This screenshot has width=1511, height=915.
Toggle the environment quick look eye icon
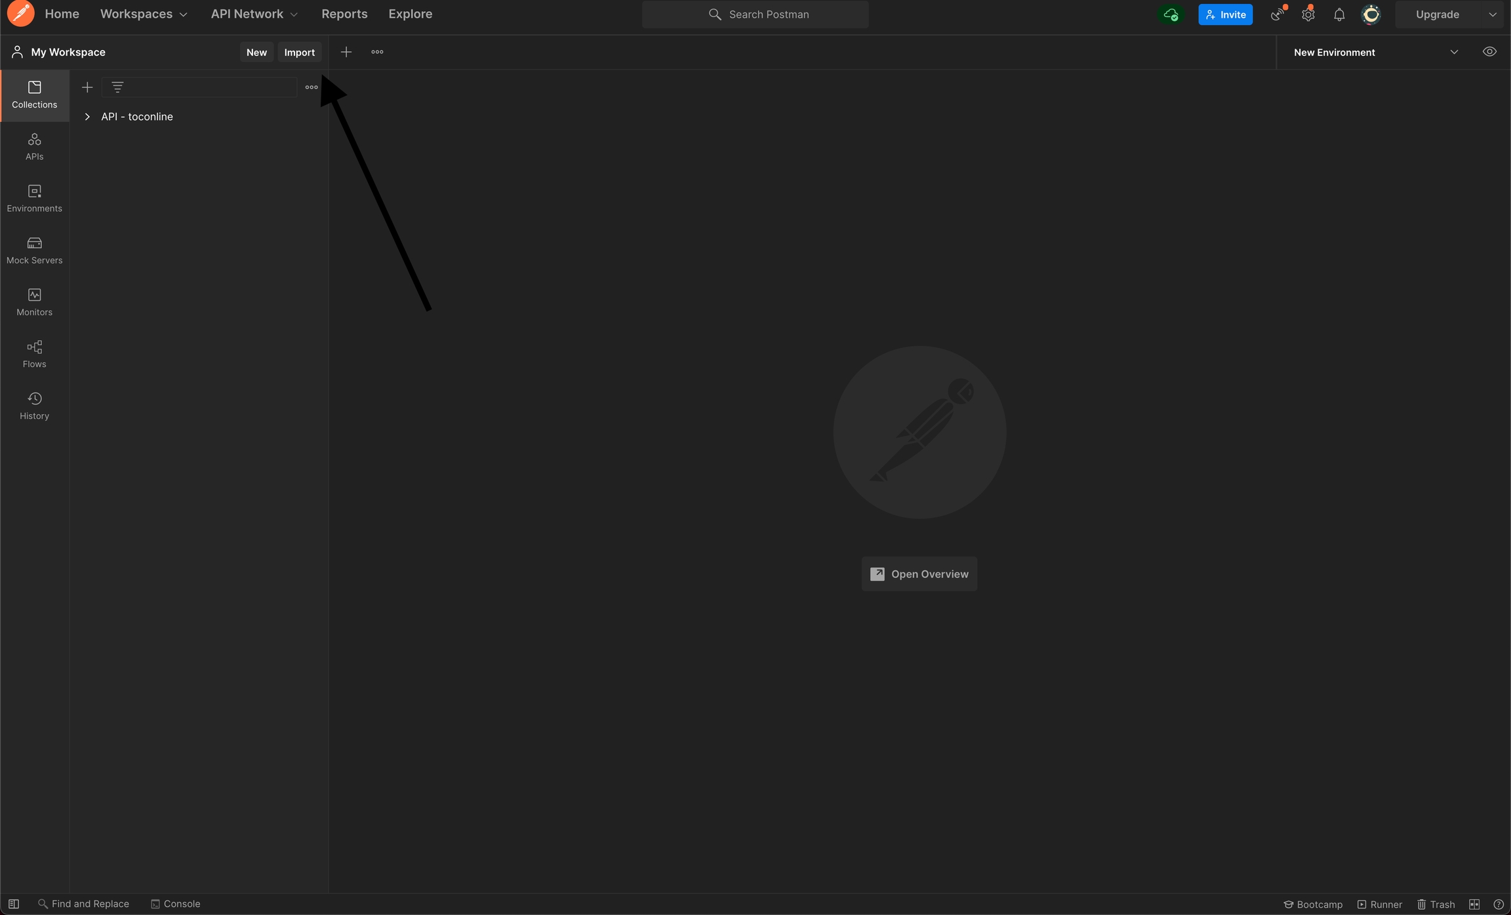pos(1489,52)
